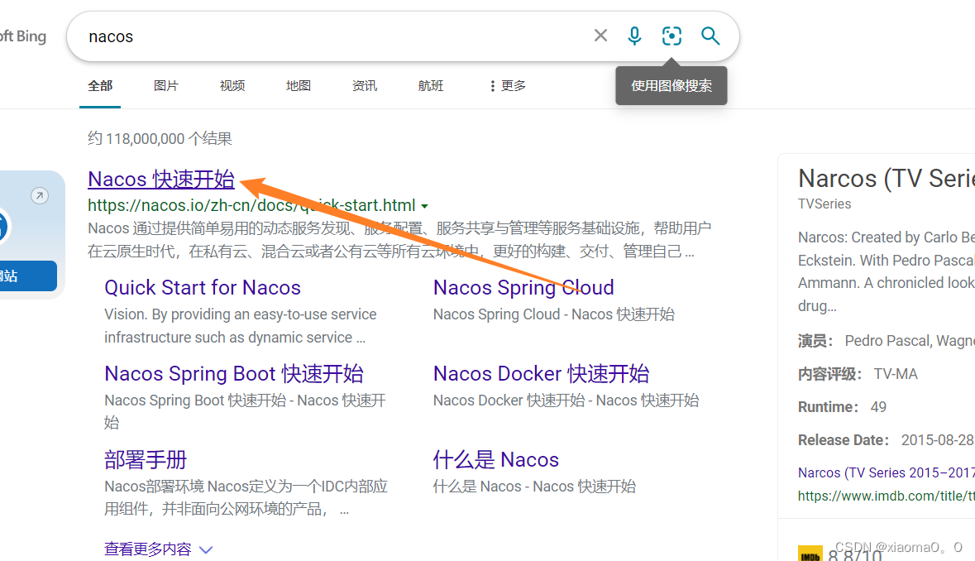Clear the search box with the X icon
This screenshot has height=561, width=975.
click(600, 36)
